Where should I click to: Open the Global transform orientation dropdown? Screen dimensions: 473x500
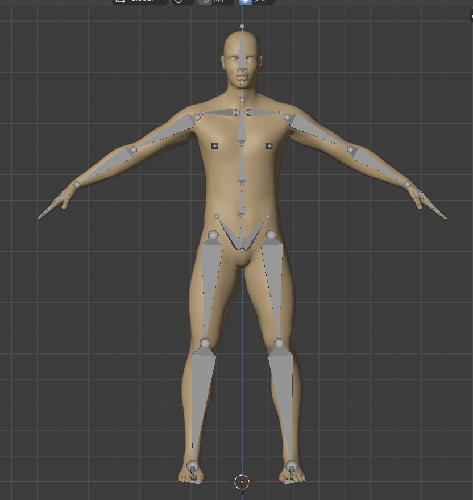click(140, 1)
